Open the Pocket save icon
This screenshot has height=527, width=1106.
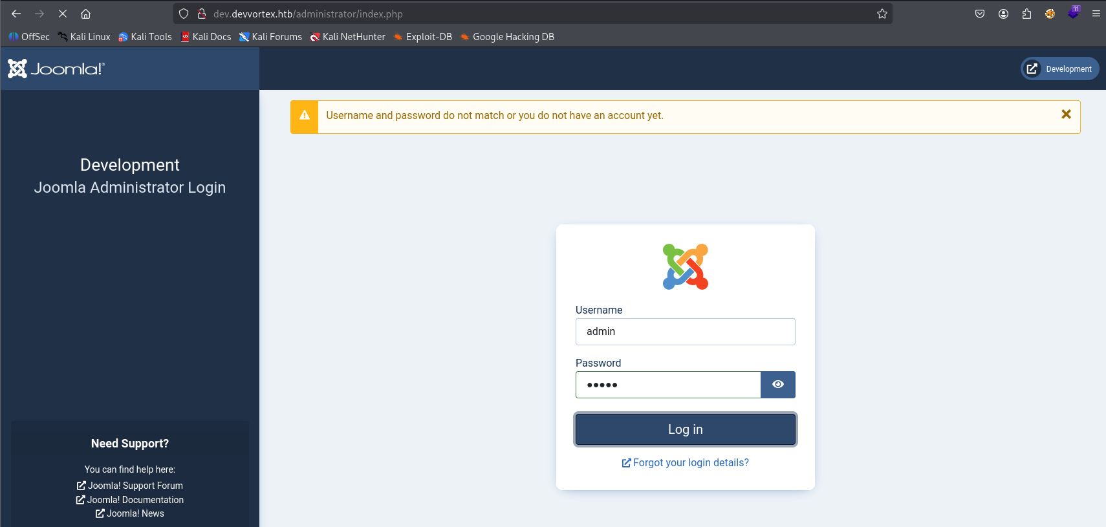(x=980, y=14)
